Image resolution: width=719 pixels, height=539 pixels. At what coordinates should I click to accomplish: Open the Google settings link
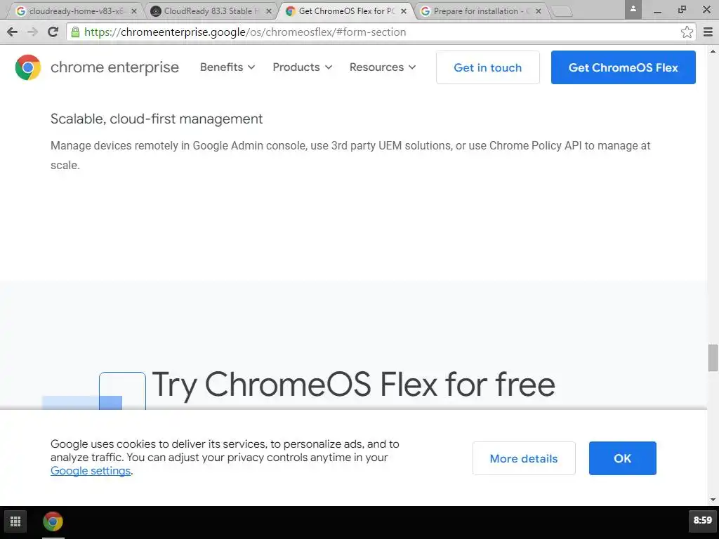pyautogui.click(x=91, y=471)
